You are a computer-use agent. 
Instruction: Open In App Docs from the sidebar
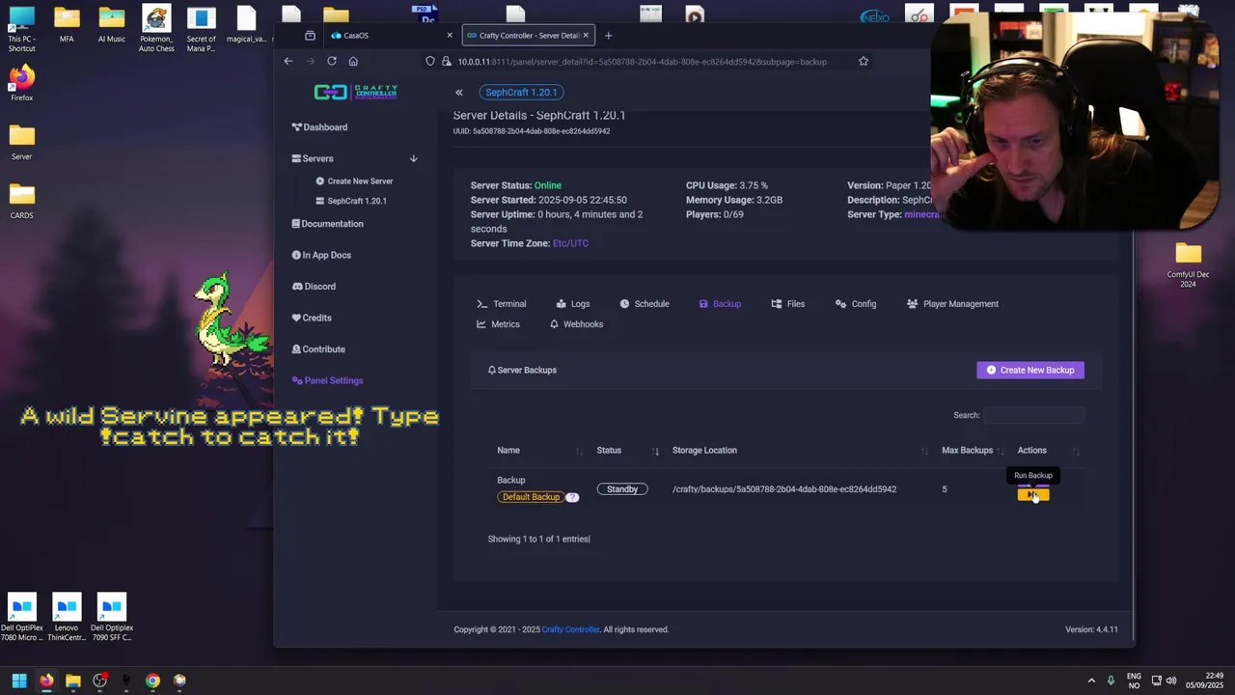point(321,255)
